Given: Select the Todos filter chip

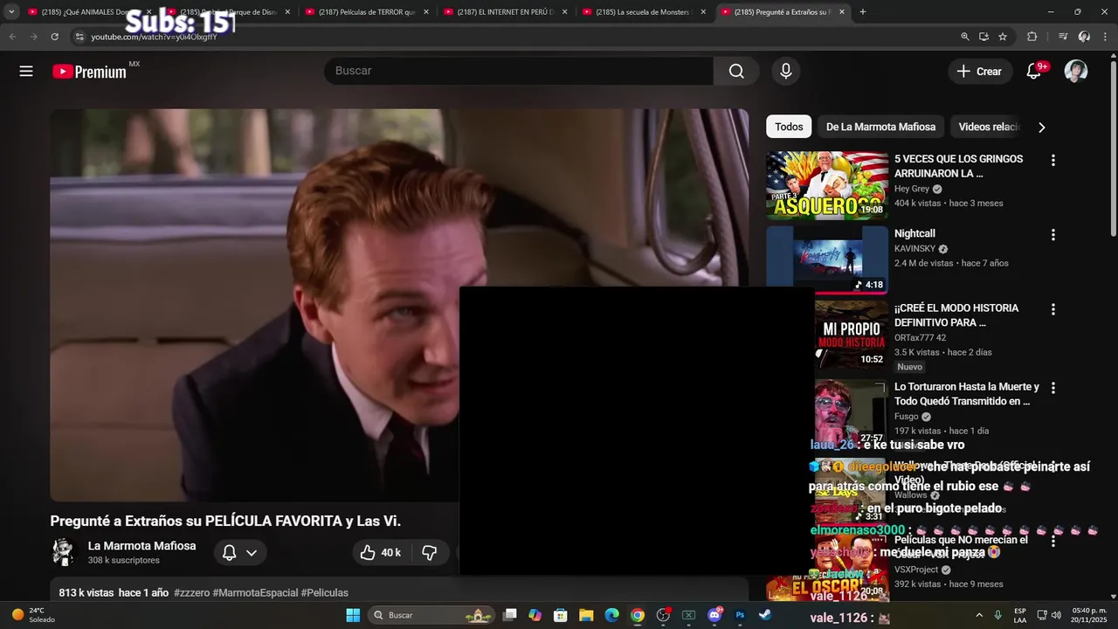Looking at the screenshot, I should [789, 127].
